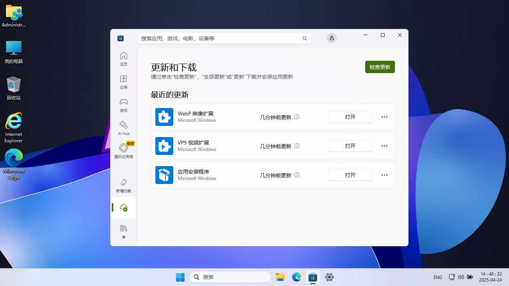
Task: Open VP9 视频扩展 with 打开 button
Action: tap(350, 146)
